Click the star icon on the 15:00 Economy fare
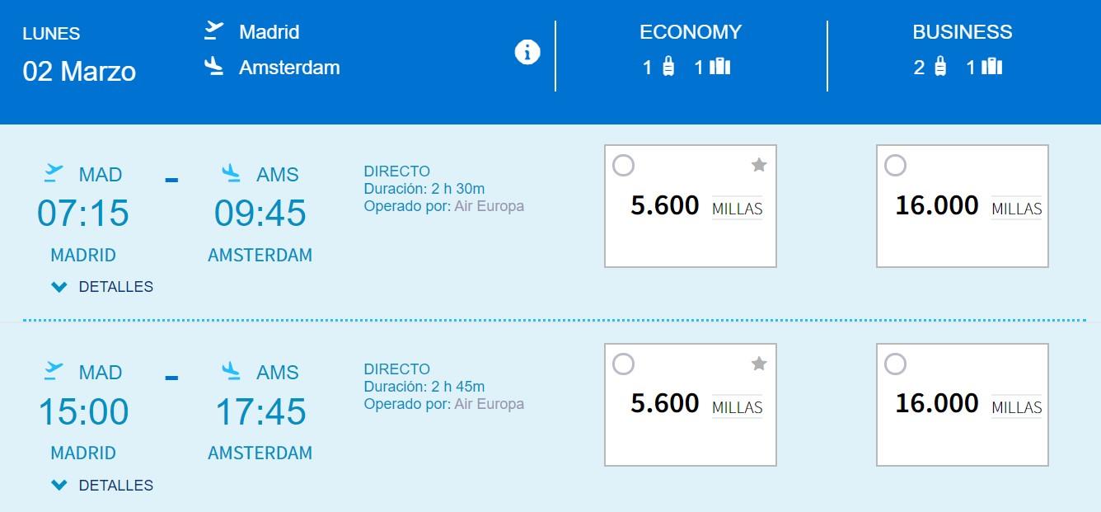The image size is (1101, 512). [x=759, y=364]
